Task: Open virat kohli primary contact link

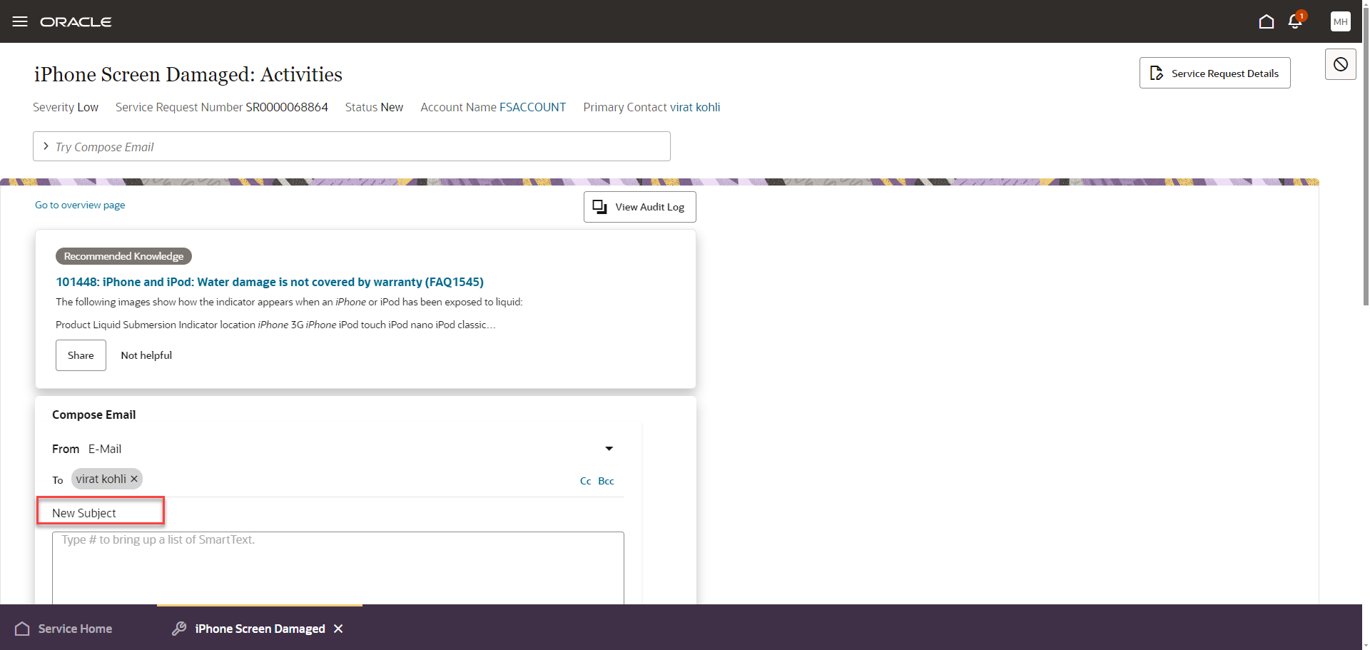Action: click(x=695, y=107)
